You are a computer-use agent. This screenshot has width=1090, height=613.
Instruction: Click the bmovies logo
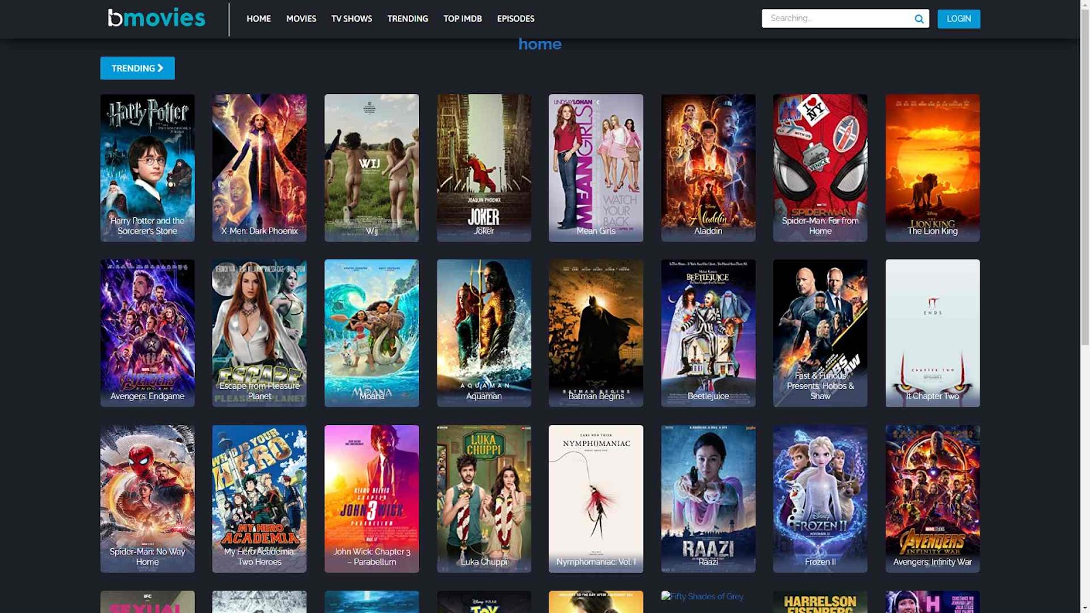tap(157, 18)
